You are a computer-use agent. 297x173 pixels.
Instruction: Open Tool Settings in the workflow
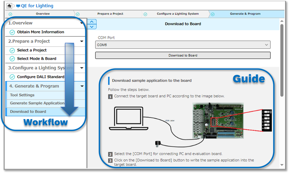point(22,95)
